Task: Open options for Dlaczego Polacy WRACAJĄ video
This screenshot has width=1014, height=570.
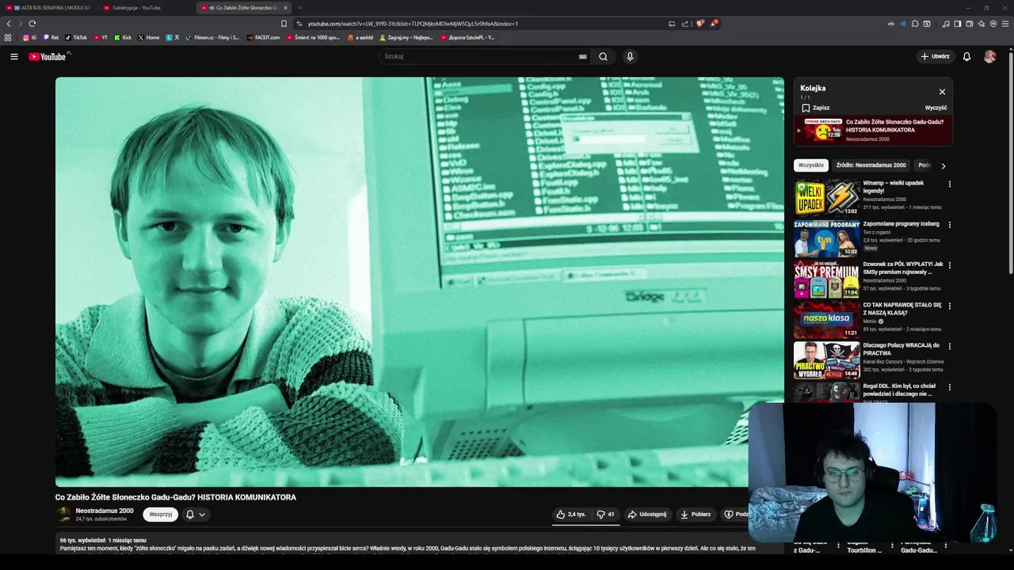Action: [949, 346]
